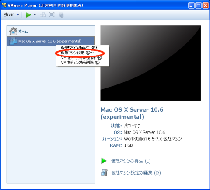This screenshot has height=190, width=210.
Task: Click the Workstation 6.5-7.x 仮想マシン version text
Action: 153,139
